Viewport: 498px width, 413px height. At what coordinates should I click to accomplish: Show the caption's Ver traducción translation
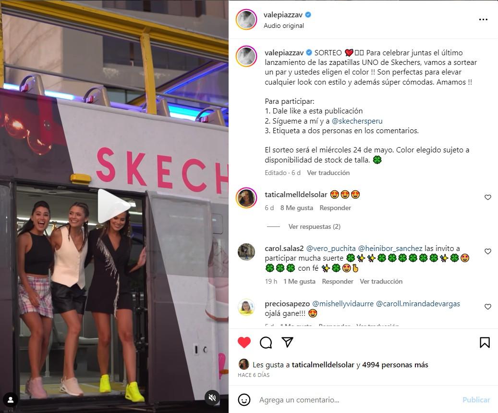328,173
